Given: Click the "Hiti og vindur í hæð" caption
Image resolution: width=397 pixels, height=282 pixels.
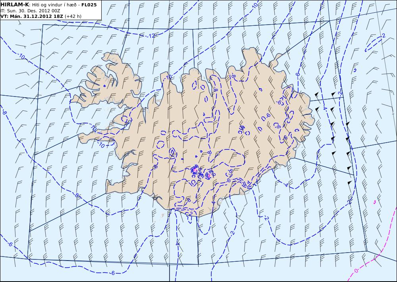Looking at the screenshot, I should 54,5.
